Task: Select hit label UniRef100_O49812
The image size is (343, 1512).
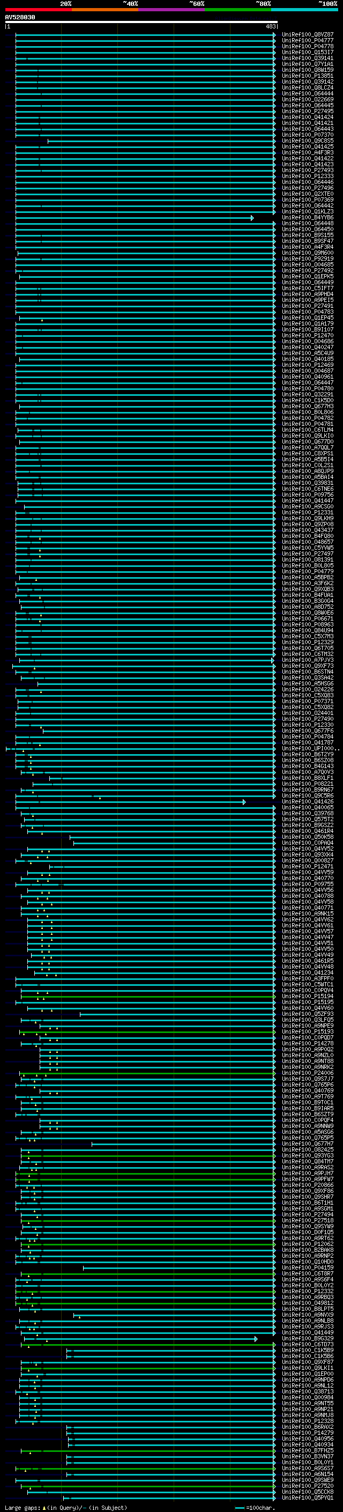Action: (x=307, y=1303)
